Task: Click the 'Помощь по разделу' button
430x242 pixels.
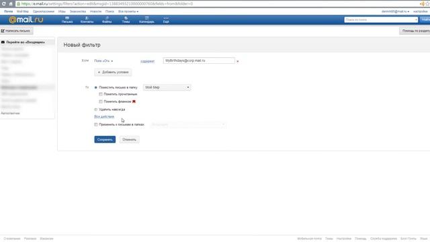Action: pyautogui.click(x=415, y=31)
